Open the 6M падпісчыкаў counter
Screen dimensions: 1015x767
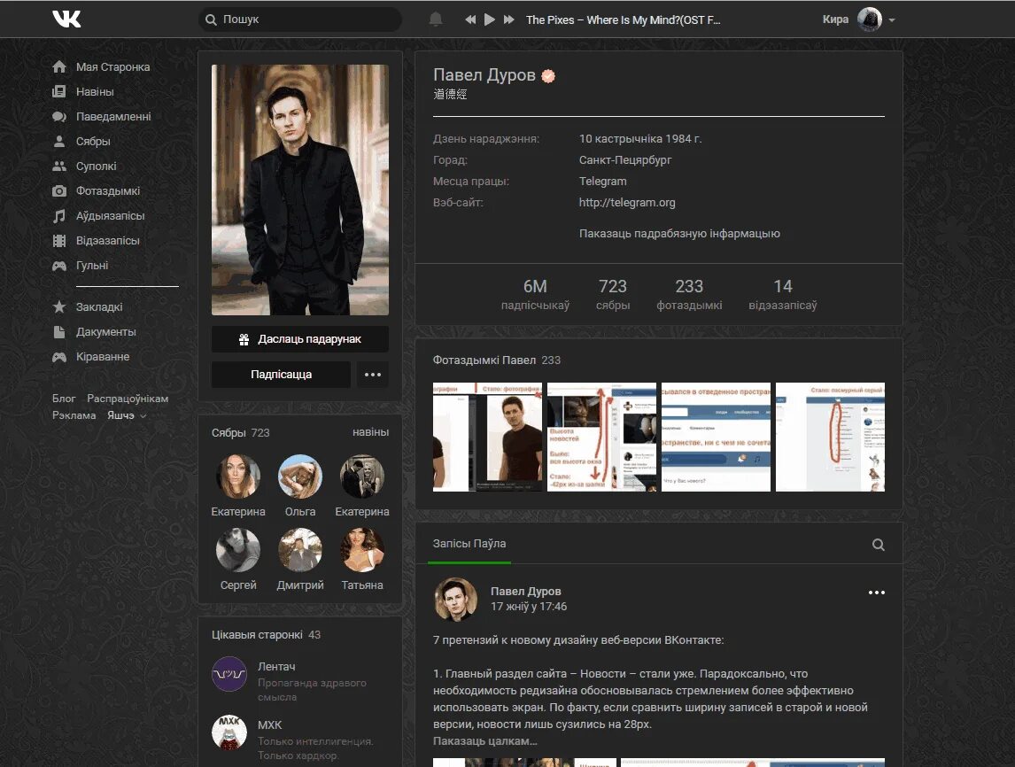535,295
